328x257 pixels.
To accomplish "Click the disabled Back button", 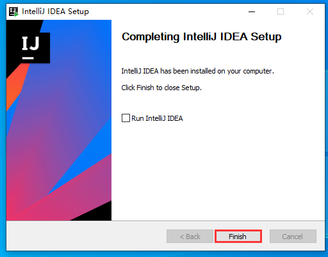I will point(190,237).
